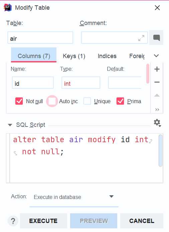Click the 'SQL Script' section label
The image size is (169, 232).
tap(30, 125)
